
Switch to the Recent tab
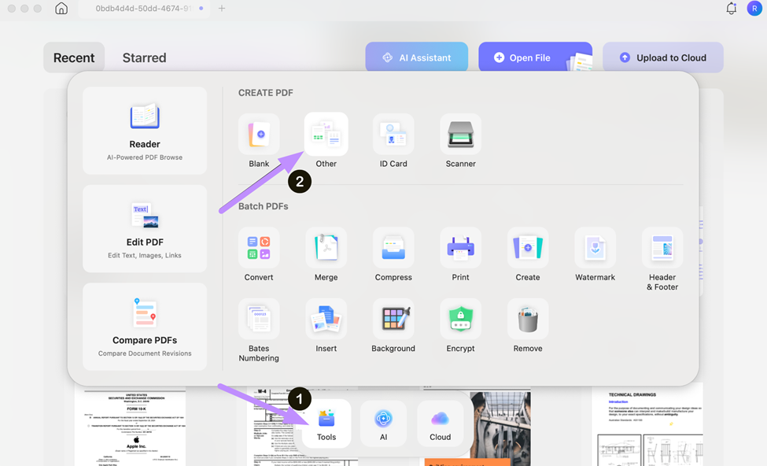tap(74, 57)
